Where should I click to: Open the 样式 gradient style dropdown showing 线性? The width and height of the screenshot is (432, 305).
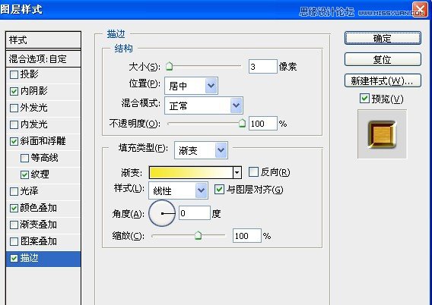coord(178,190)
